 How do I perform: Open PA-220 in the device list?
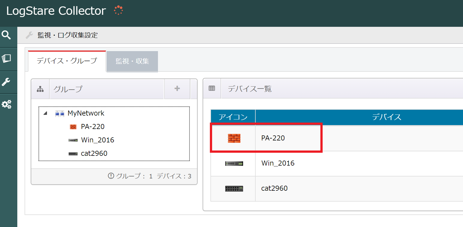(273, 138)
